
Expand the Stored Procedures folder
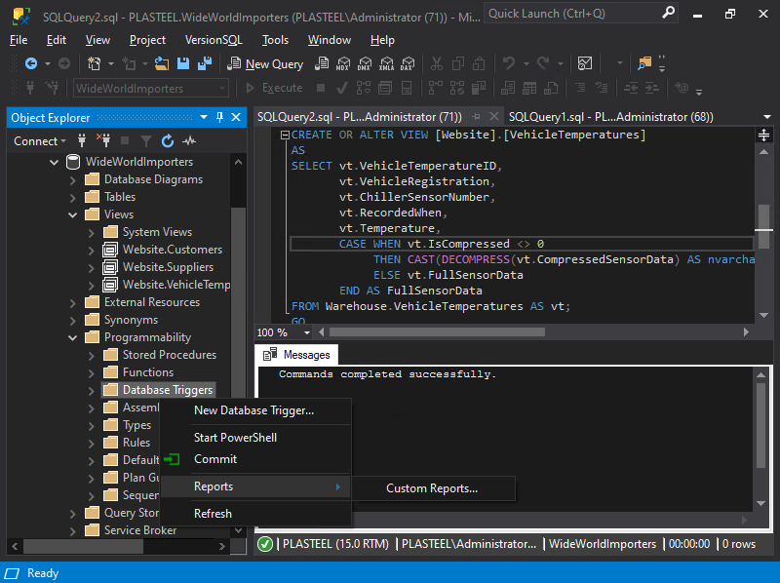[91, 355]
